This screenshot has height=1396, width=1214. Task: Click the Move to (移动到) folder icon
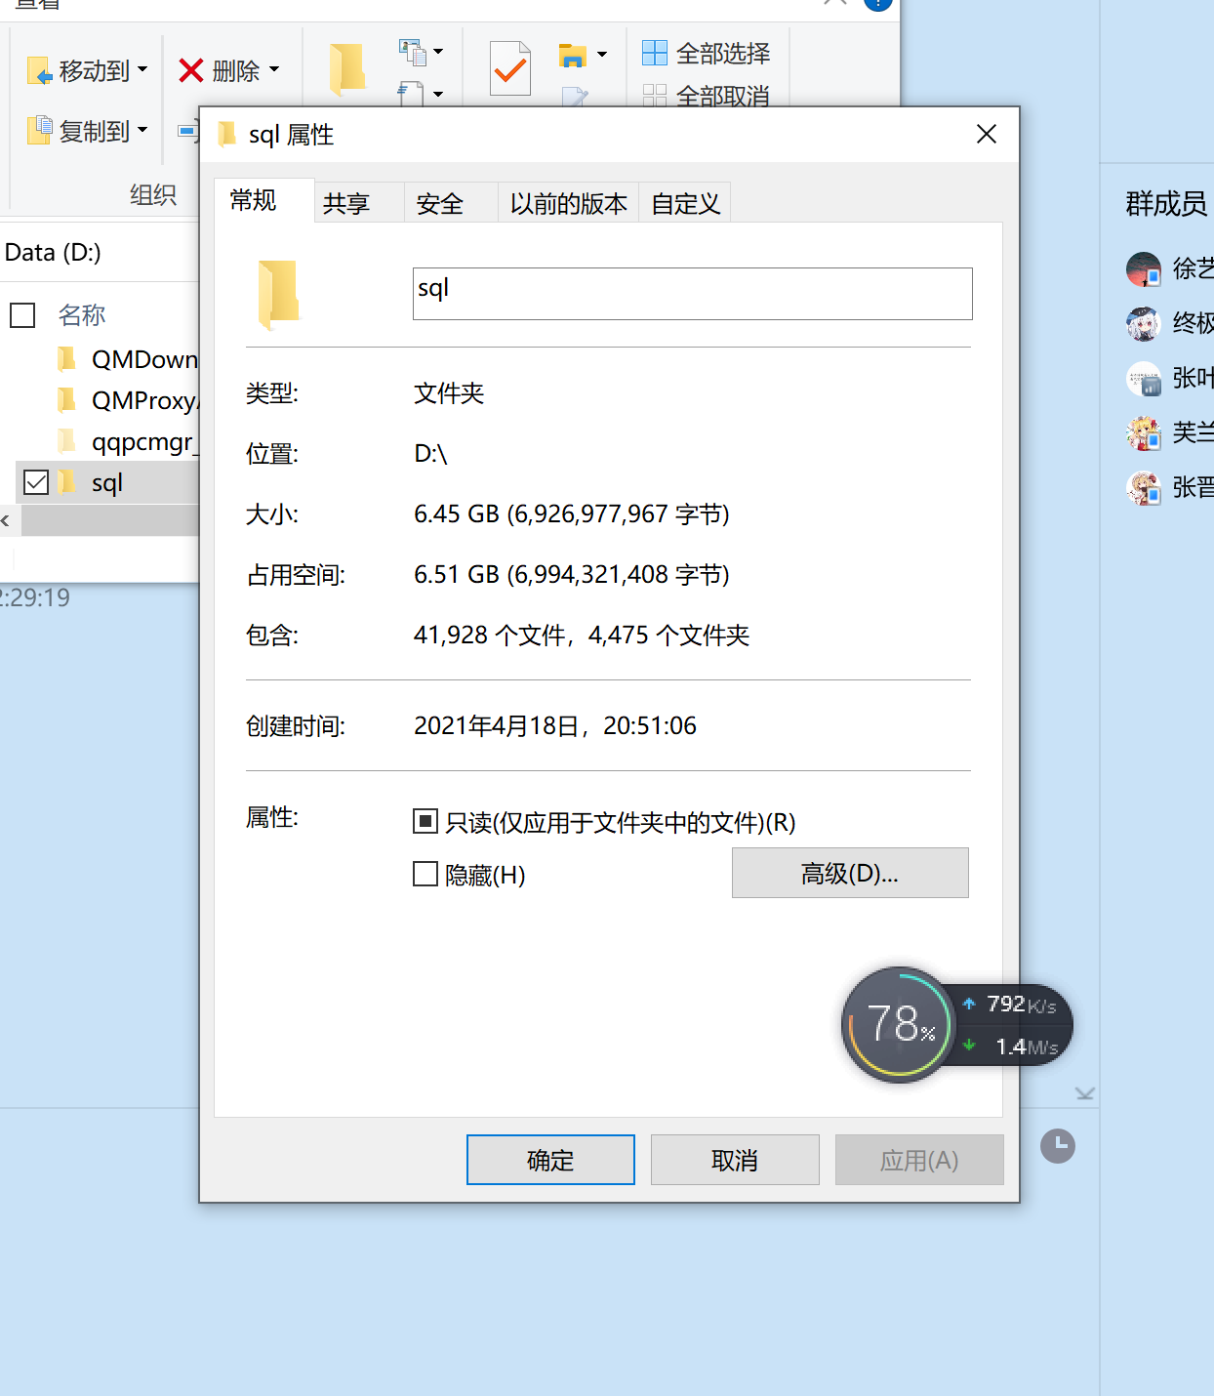click(x=39, y=71)
